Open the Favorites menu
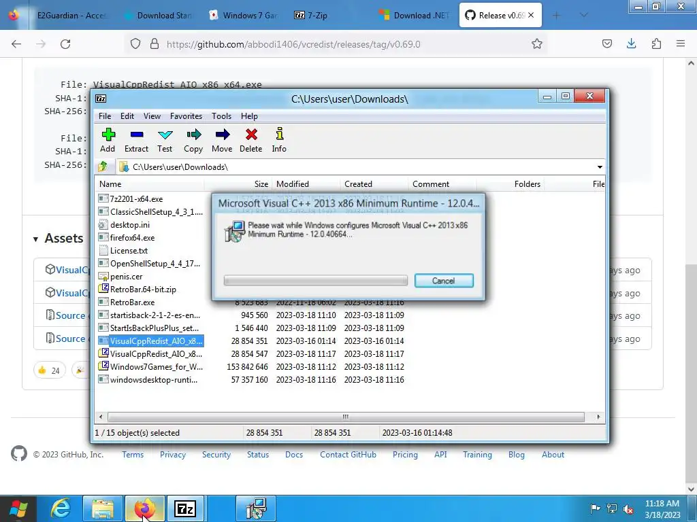Screen dimensions: 697x522 click(186, 116)
